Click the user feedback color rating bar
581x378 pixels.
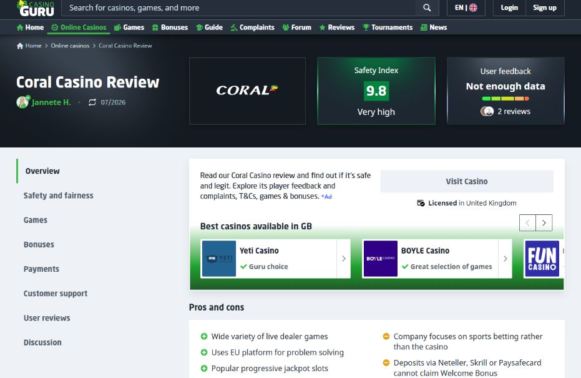click(x=505, y=99)
